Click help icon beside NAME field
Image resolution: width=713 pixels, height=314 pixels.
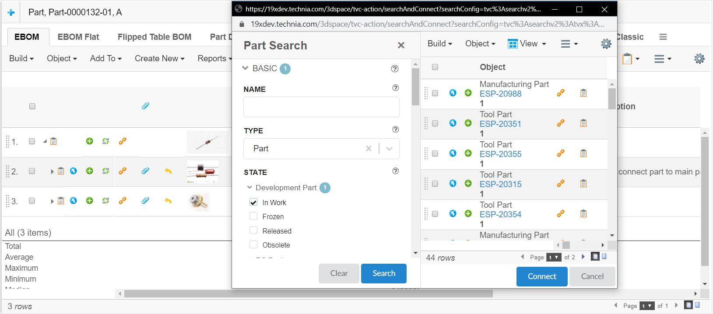395,88
